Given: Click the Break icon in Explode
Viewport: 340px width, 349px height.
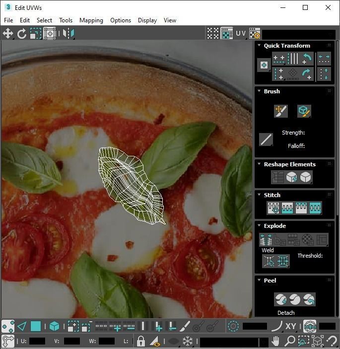Looking at the screenshot, I should [x=266, y=239].
